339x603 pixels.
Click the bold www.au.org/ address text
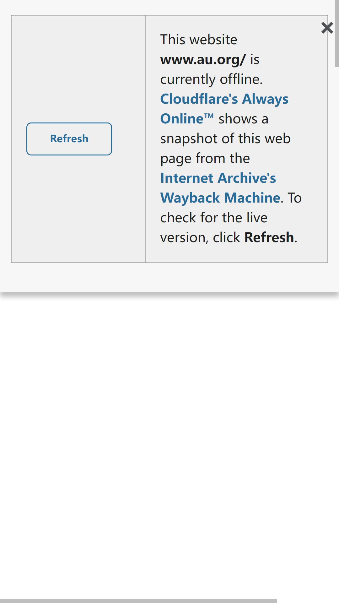203,59
